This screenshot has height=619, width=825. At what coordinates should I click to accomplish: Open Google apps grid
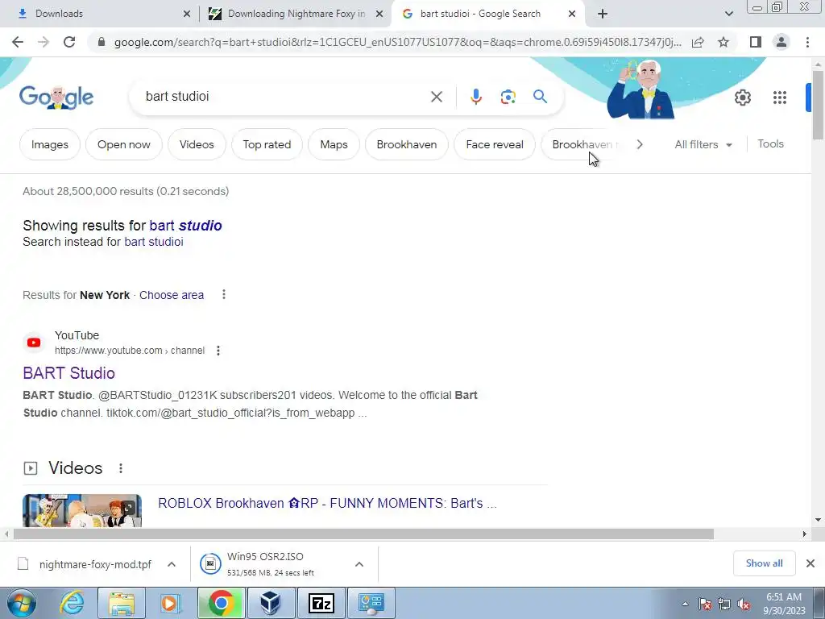780,98
